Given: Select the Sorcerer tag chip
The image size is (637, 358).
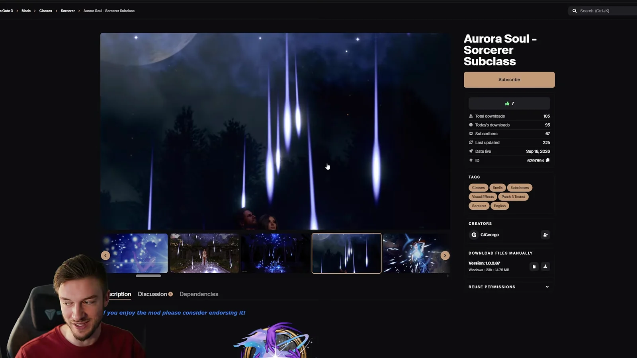Looking at the screenshot, I should 479,206.
